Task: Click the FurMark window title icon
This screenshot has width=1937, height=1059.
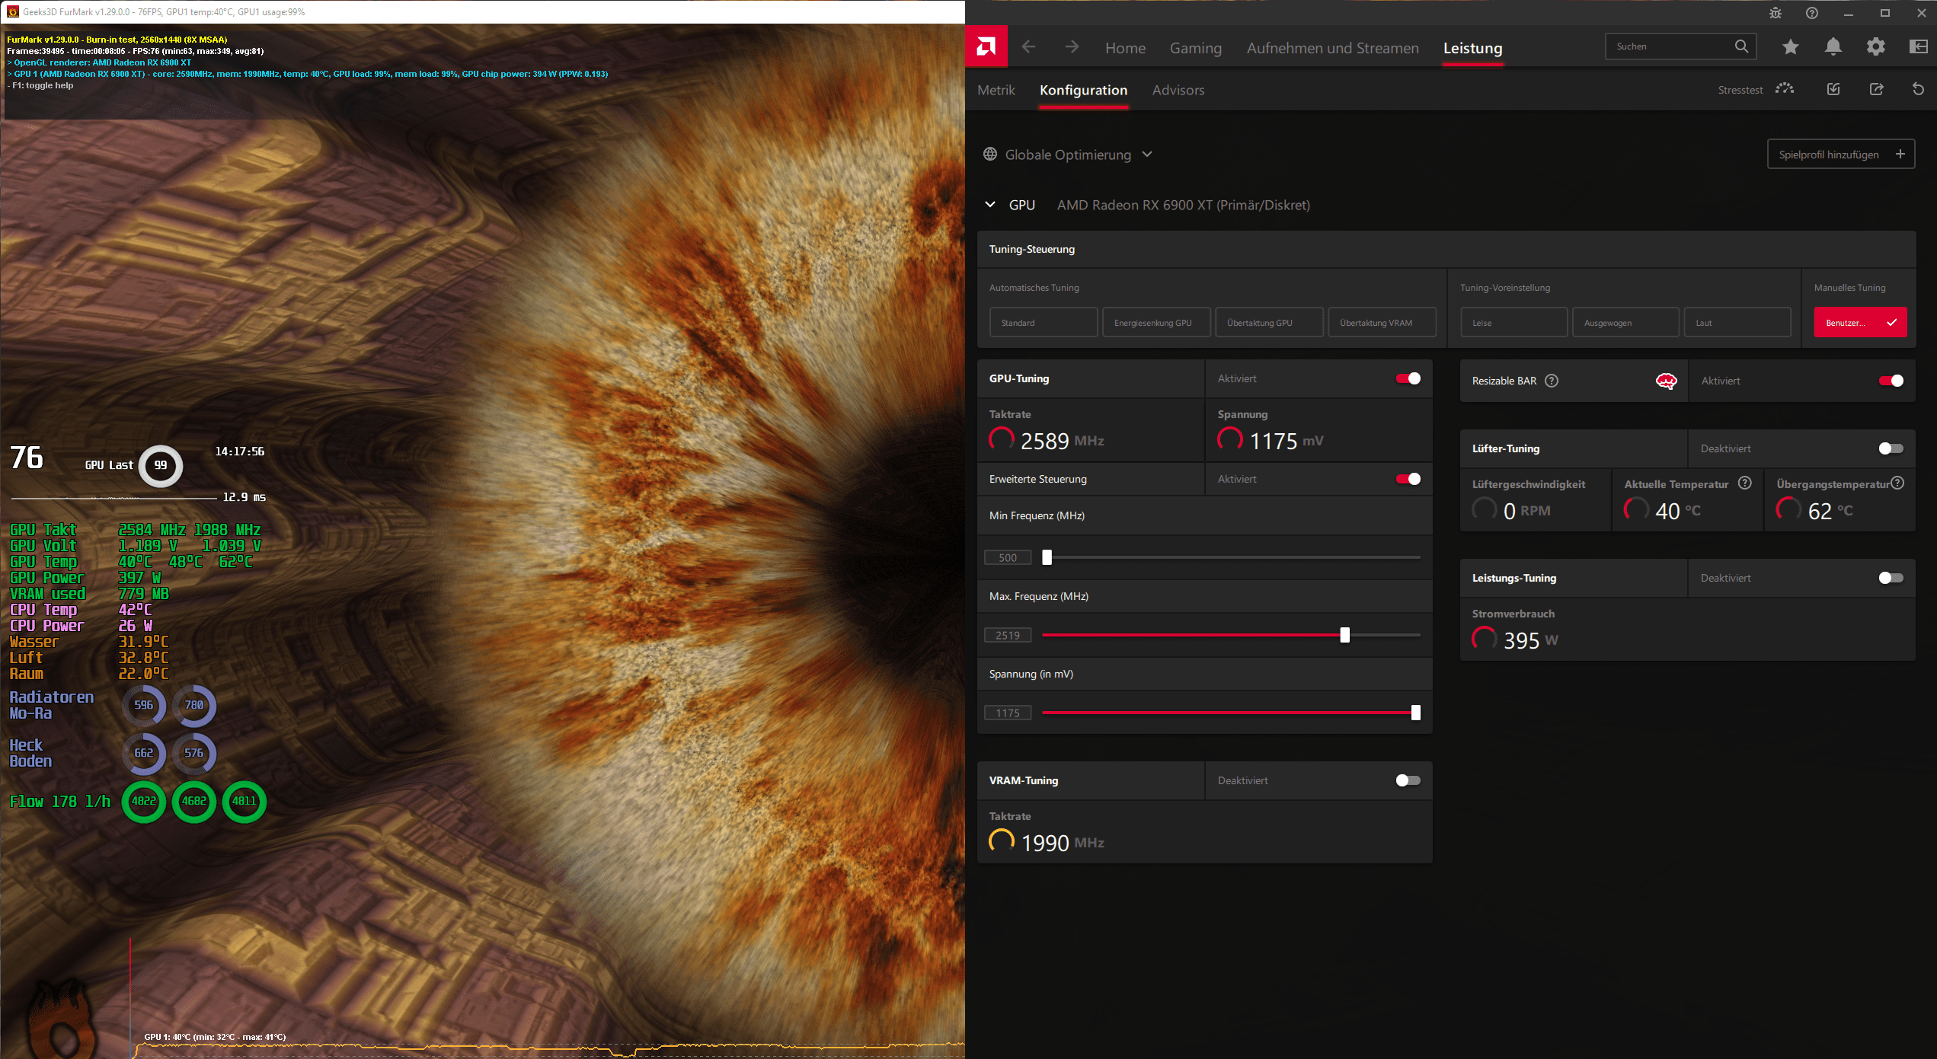Action: point(12,12)
